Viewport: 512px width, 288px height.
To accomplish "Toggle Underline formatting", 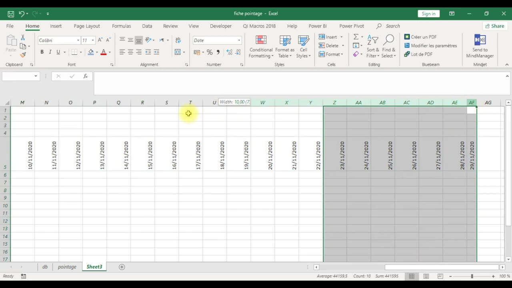I will pyautogui.click(x=58, y=52).
